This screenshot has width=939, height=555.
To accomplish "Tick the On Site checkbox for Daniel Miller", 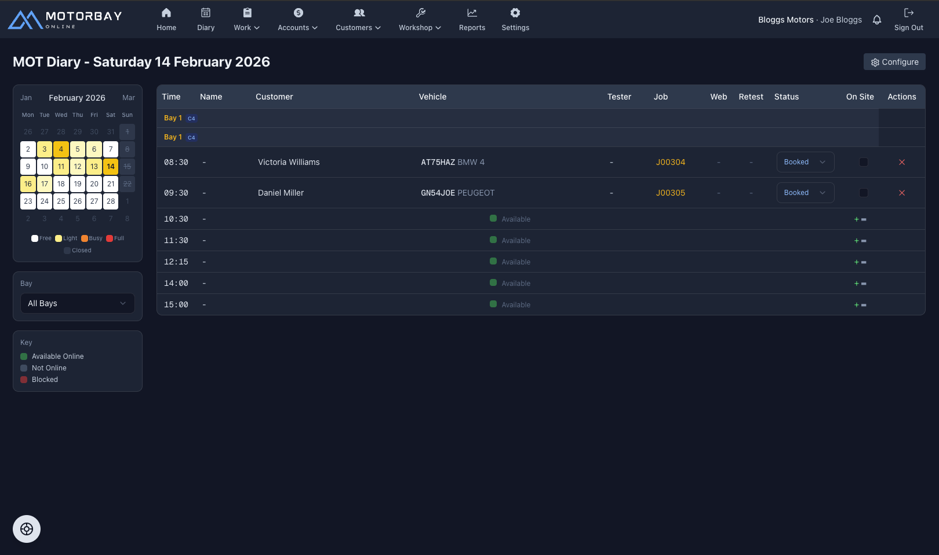I will coord(864,193).
